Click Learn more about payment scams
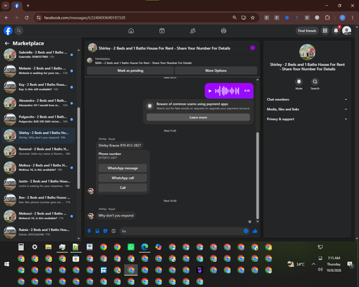The width and height of the screenshot is (359, 287). (x=198, y=118)
